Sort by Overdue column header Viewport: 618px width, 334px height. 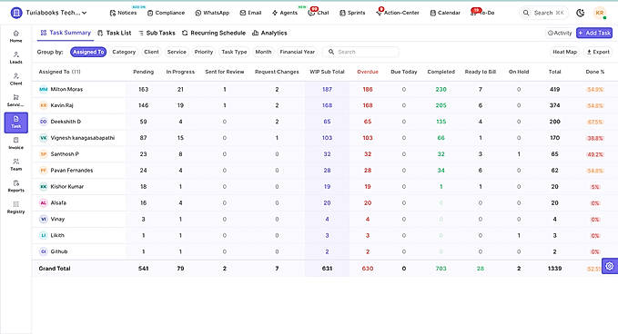368,72
